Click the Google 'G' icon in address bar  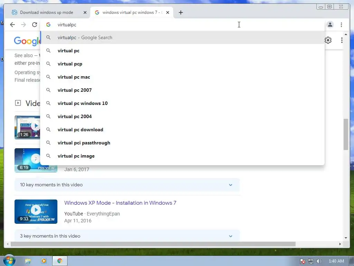point(48,25)
